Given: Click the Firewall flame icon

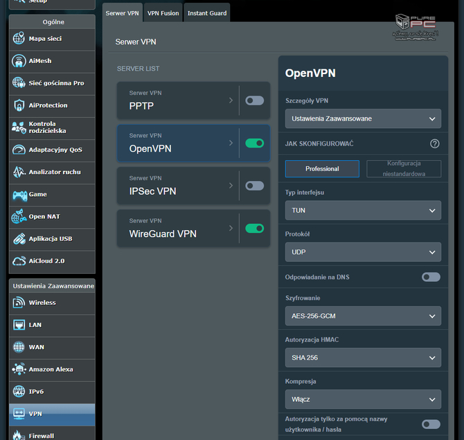Looking at the screenshot, I should (x=19, y=435).
